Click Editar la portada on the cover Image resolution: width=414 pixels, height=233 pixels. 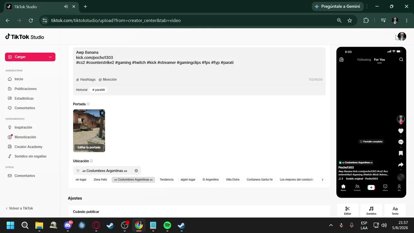click(89, 148)
